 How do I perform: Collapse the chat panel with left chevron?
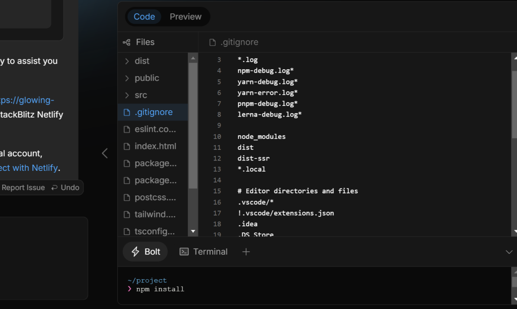tap(105, 153)
